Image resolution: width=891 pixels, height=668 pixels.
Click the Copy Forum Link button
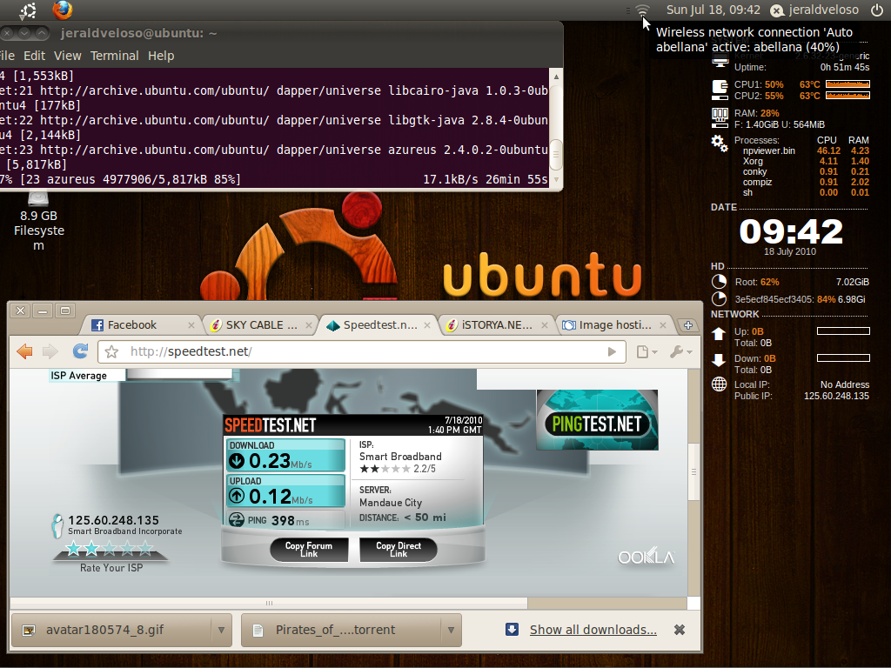[308, 550]
